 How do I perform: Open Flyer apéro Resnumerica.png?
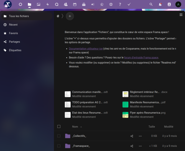coord(144,115)
